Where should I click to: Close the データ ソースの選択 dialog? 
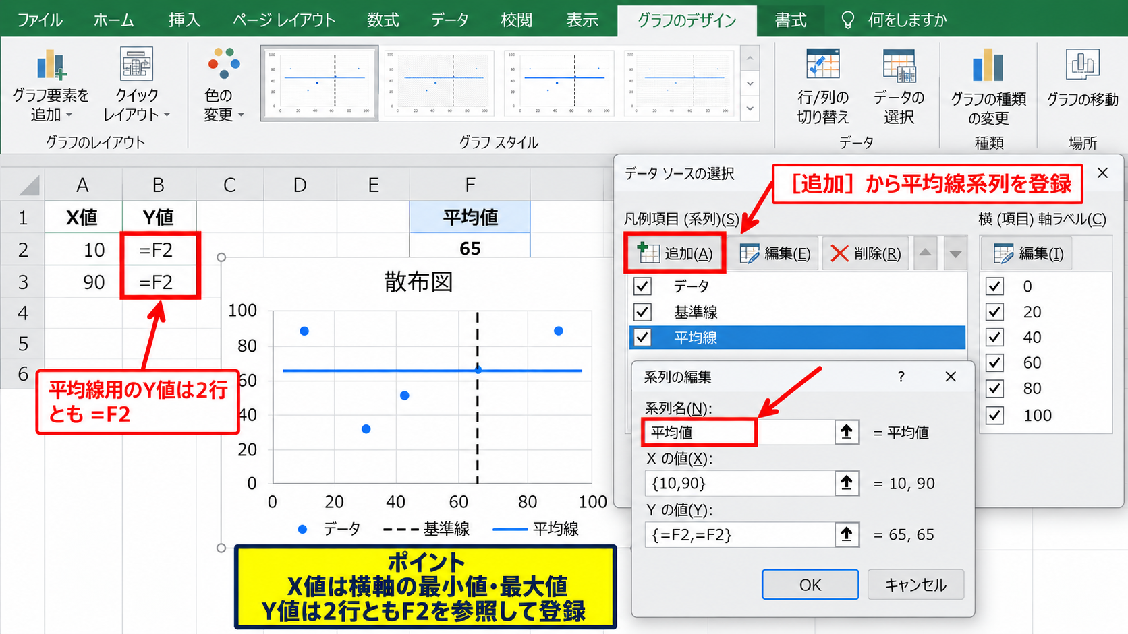(1102, 173)
